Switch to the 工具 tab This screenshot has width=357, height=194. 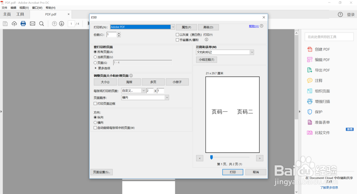tap(20, 14)
